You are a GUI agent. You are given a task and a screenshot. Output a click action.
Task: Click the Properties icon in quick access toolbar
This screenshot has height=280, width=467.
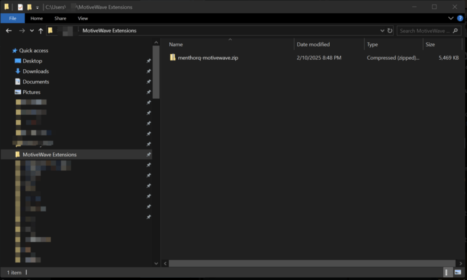[20, 7]
